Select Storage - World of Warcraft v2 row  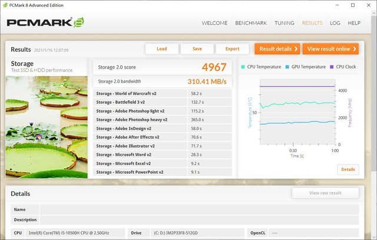tap(163, 93)
